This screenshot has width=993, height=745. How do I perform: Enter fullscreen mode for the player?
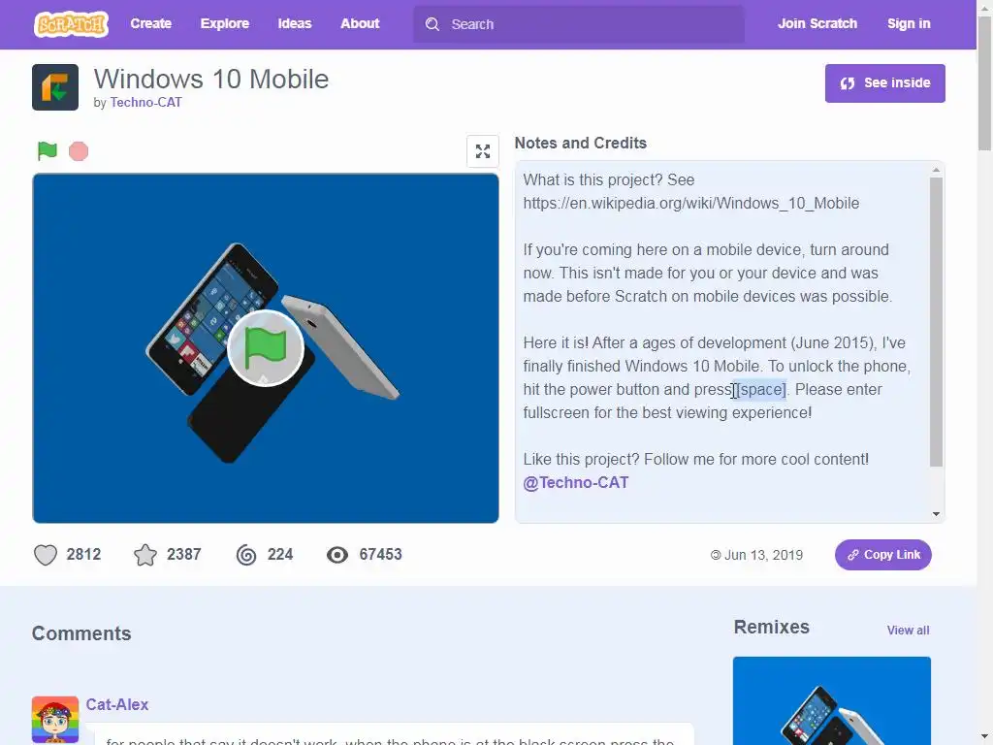[x=483, y=151]
